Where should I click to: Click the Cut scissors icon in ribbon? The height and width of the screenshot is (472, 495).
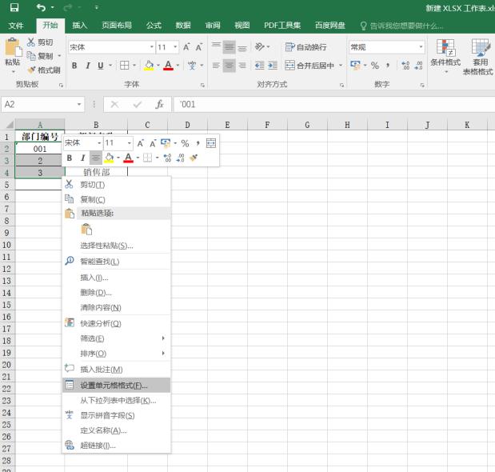pyautogui.click(x=31, y=42)
